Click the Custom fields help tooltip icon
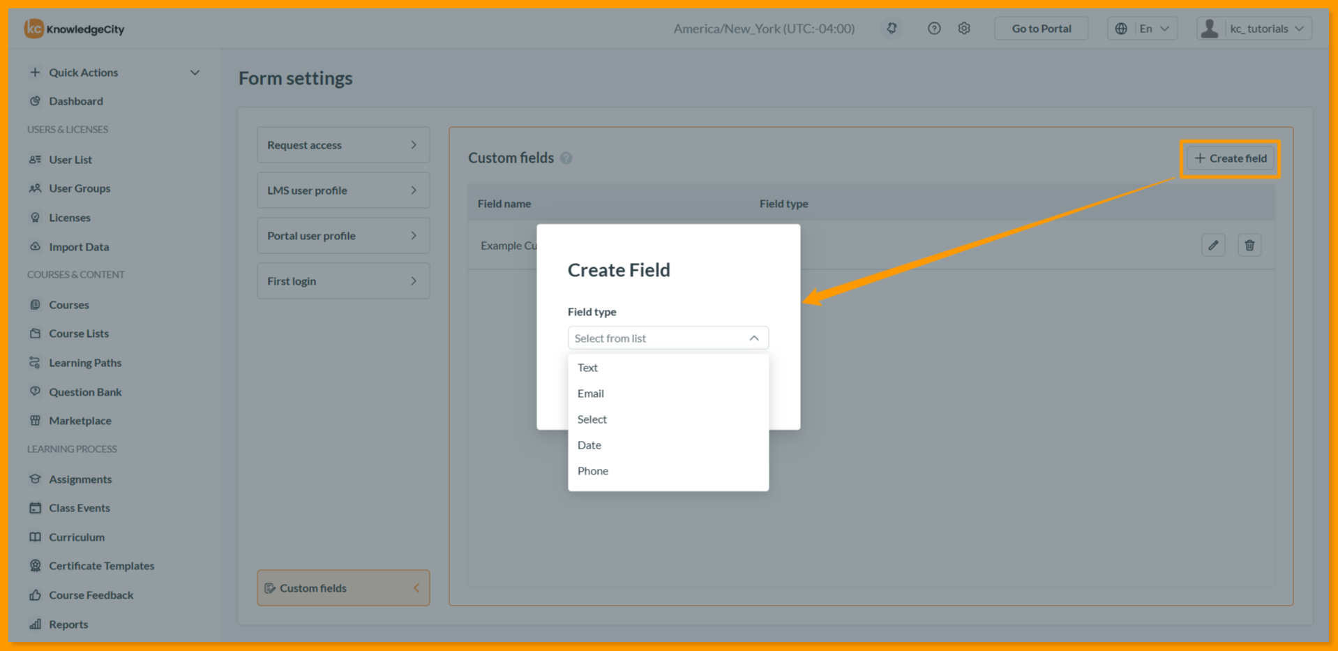Viewport: 1338px width, 651px height. tap(566, 158)
